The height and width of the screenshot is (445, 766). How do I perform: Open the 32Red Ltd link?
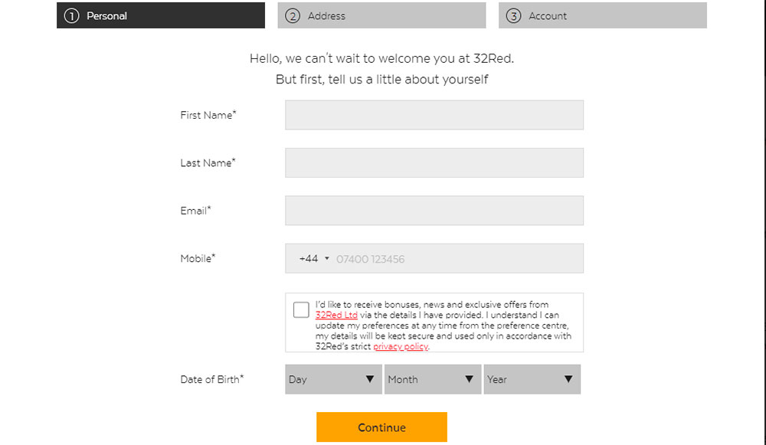(x=336, y=315)
